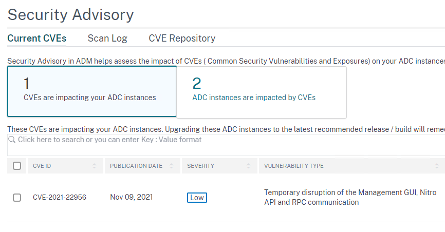Click Publication Date sort arrows icon
Image resolution: width=445 pixels, height=232 pixels.
(x=172, y=166)
